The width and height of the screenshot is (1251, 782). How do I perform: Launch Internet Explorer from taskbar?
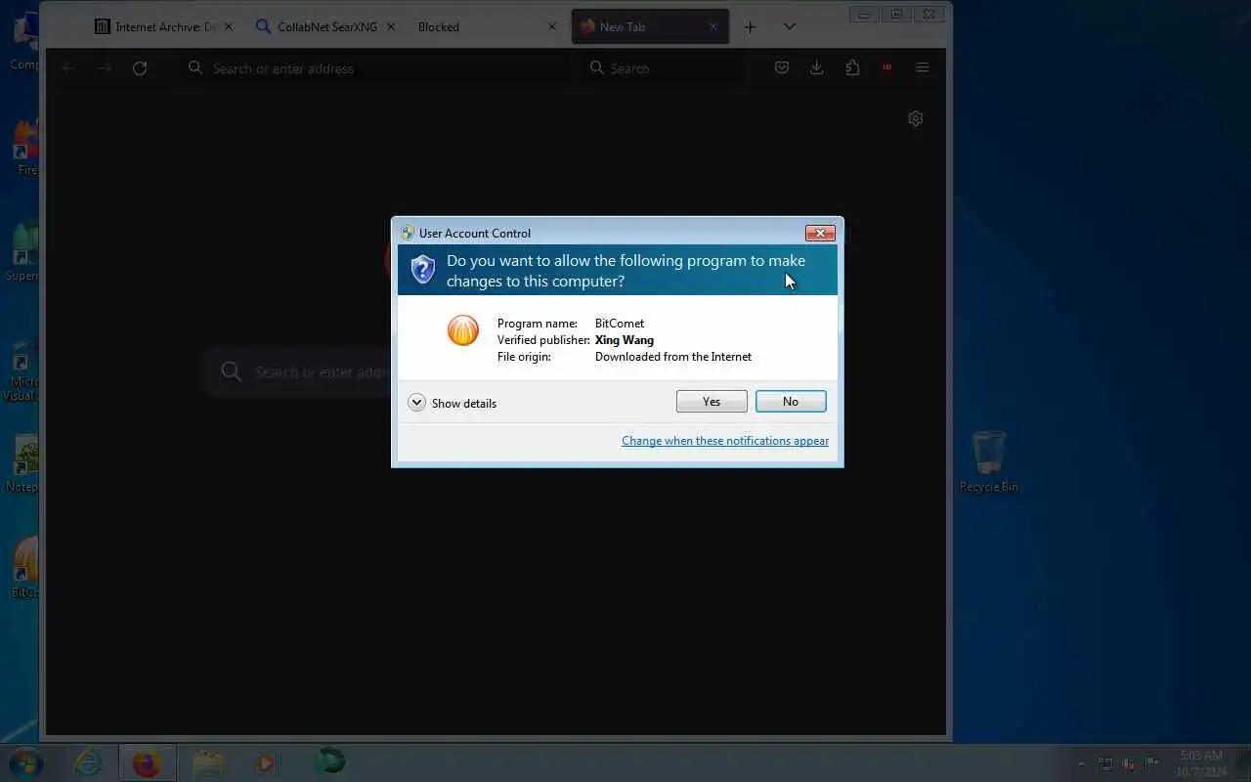88,762
